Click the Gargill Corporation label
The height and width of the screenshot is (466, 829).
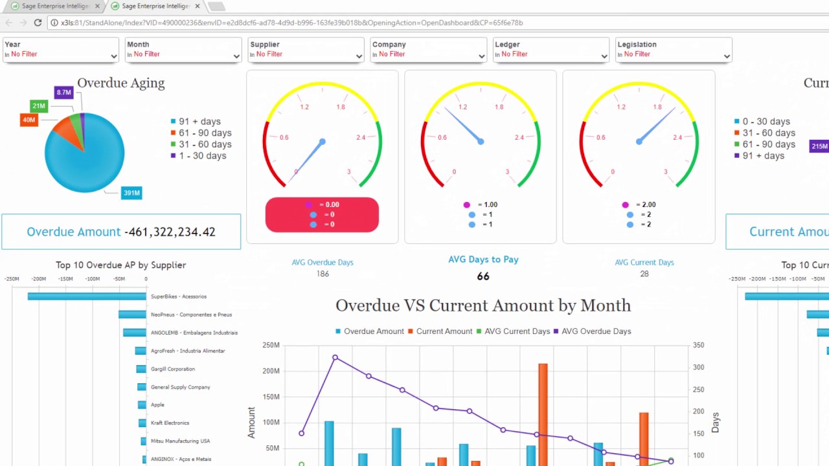click(x=173, y=369)
